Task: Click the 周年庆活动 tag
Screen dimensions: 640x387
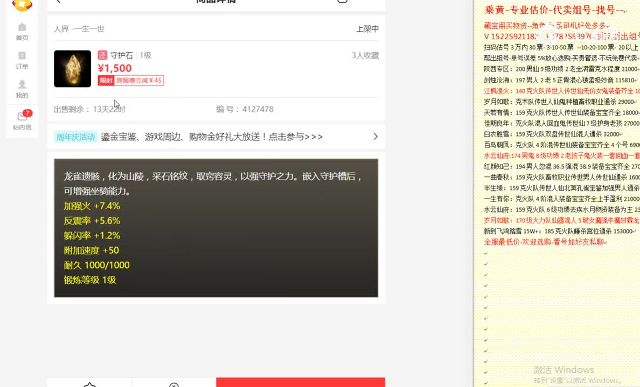Action: 75,137
